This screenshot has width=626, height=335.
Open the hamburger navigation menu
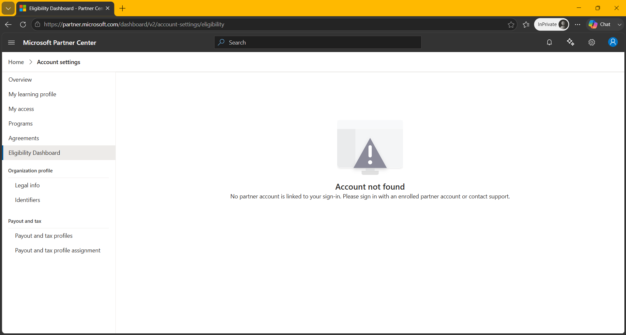[11, 43]
